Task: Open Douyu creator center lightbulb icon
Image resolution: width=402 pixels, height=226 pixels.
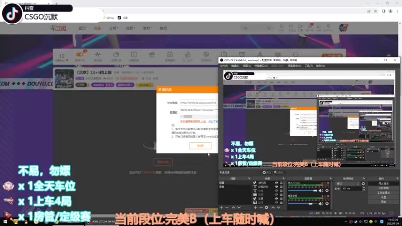Action: [328, 27]
